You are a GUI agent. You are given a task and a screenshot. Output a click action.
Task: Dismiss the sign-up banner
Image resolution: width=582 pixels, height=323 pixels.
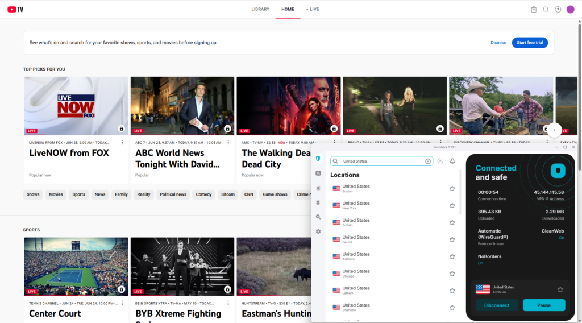pyautogui.click(x=498, y=43)
